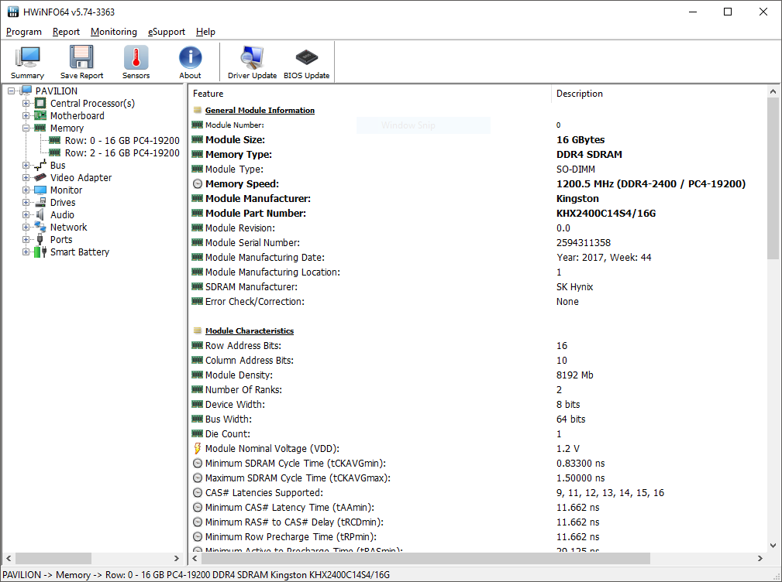Image resolution: width=782 pixels, height=582 pixels.
Task: Click the details pane horizontal scrollbar
Action: pyautogui.click(x=465, y=558)
